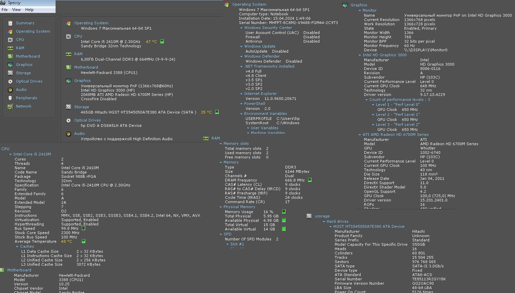Select the Serial Number TE85113R2GYY8K value
This screenshot has width=515, height=293.
point(429,279)
